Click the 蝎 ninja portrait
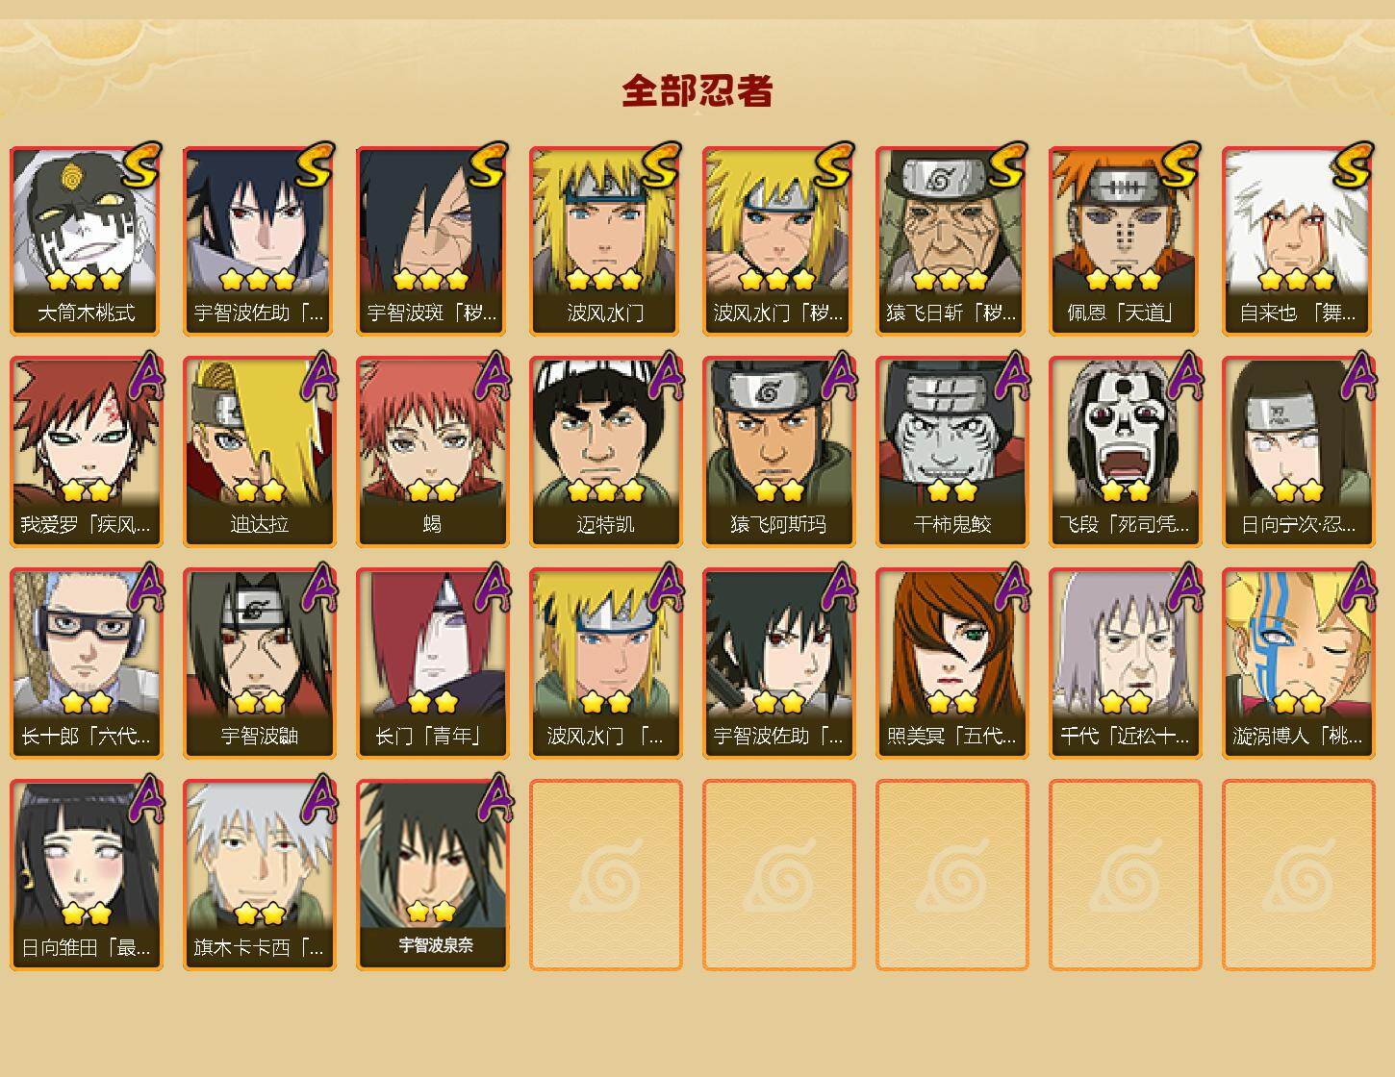 tap(432, 452)
